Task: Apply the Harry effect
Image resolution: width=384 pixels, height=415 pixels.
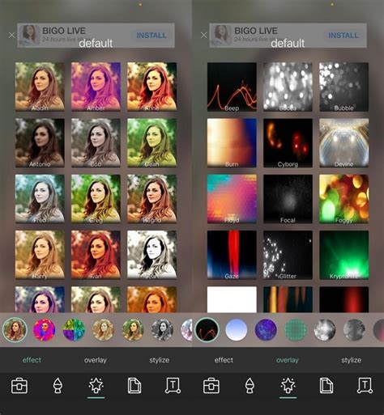Action: pyautogui.click(x=40, y=255)
